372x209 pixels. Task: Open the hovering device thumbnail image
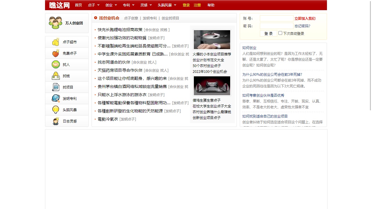pyautogui.click(x=212, y=39)
